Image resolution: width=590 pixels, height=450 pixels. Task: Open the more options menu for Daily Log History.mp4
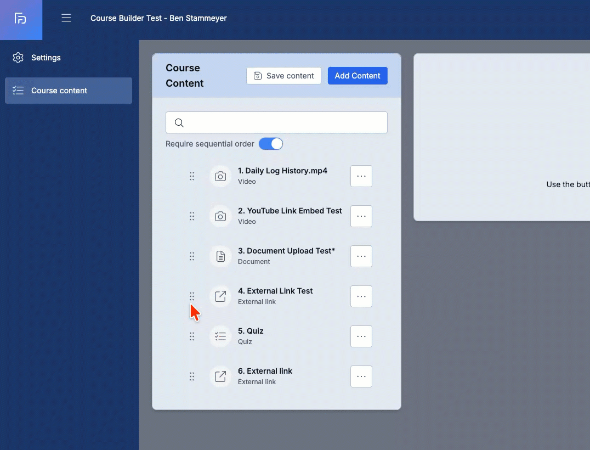pos(361,176)
